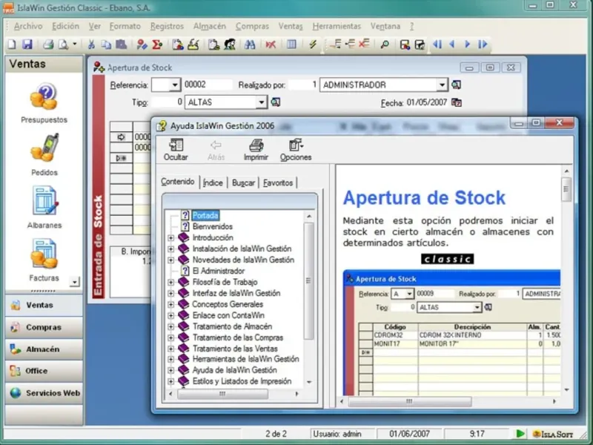Click the Imprimir button in the help window
This screenshot has height=445, width=593.
click(256, 150)
